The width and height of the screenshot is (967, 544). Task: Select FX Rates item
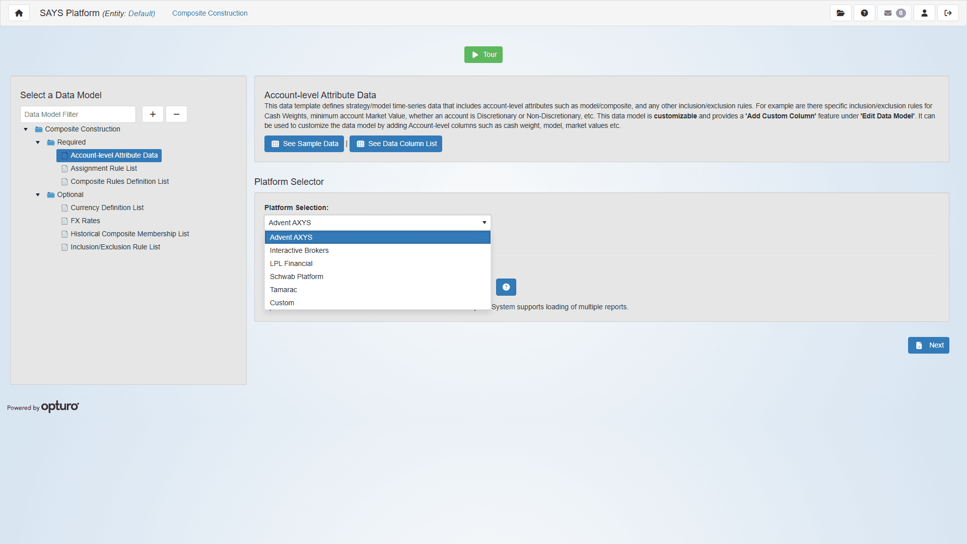86,221
